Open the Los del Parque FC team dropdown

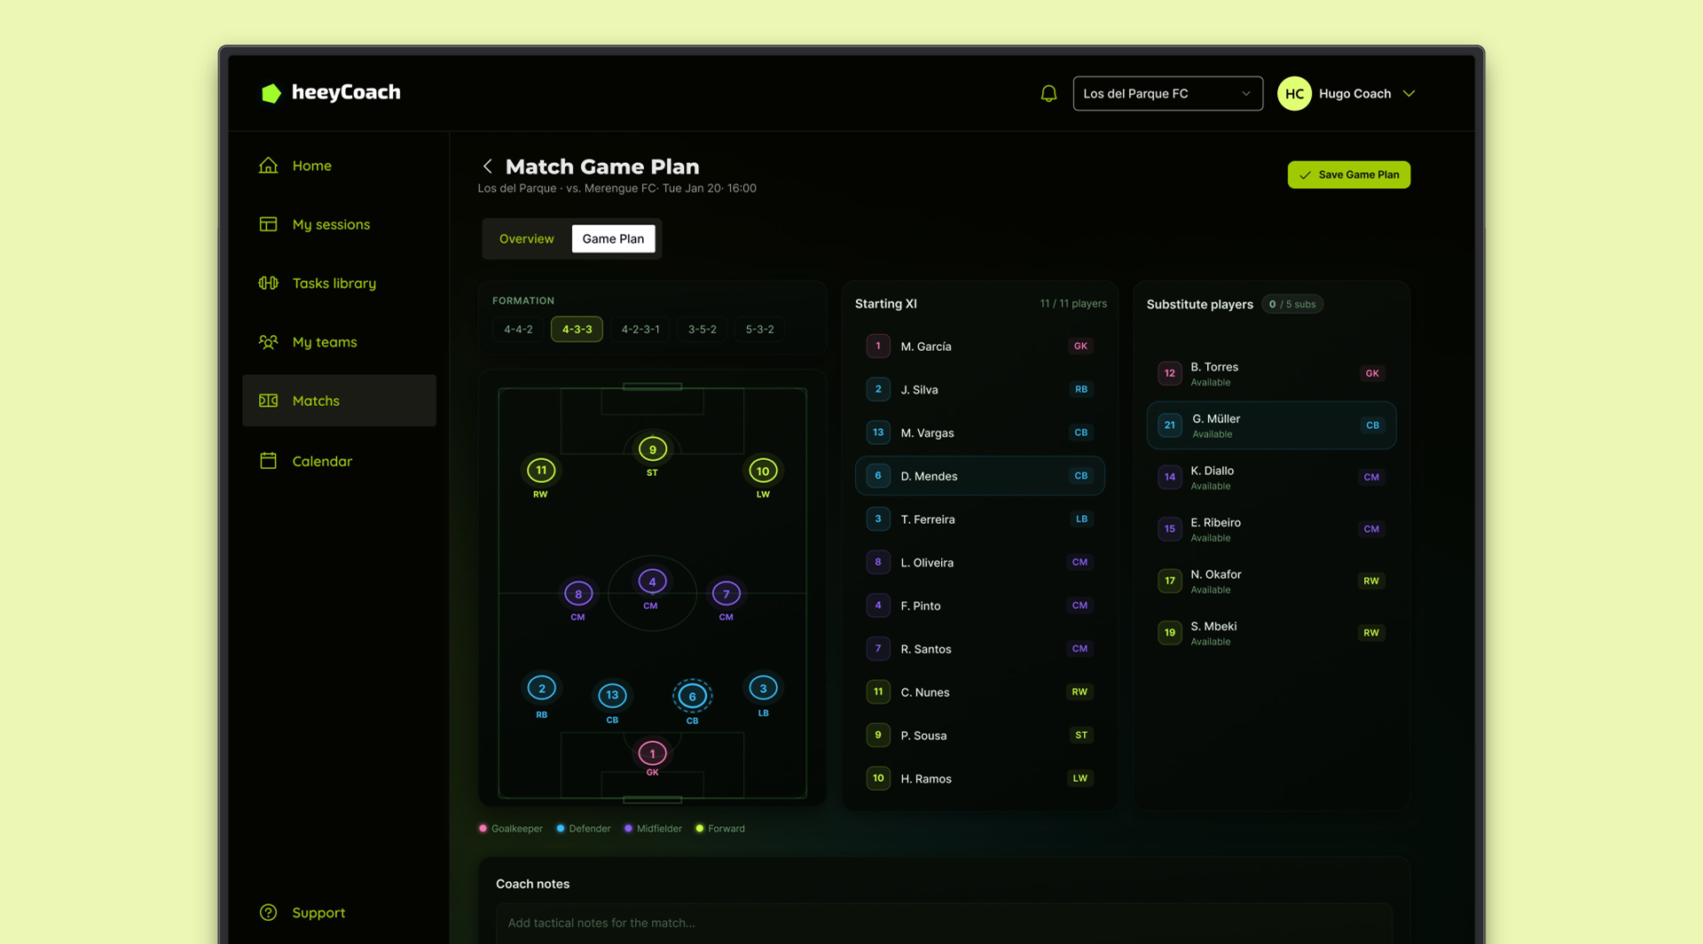(1167, 93)
